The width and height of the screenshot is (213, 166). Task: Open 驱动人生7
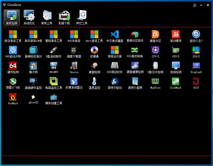pyautogui.click(x=196, y=36)
